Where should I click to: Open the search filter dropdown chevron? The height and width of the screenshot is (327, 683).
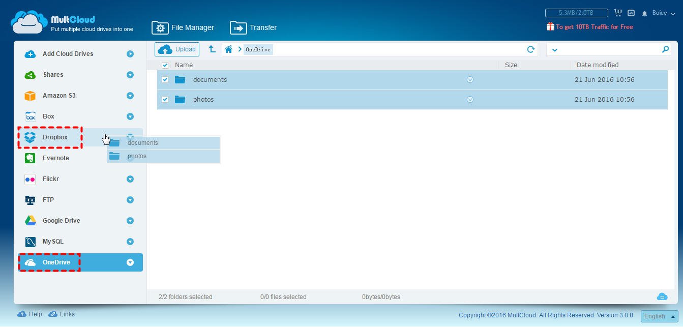pyautogui.click(x=555, y=50)
